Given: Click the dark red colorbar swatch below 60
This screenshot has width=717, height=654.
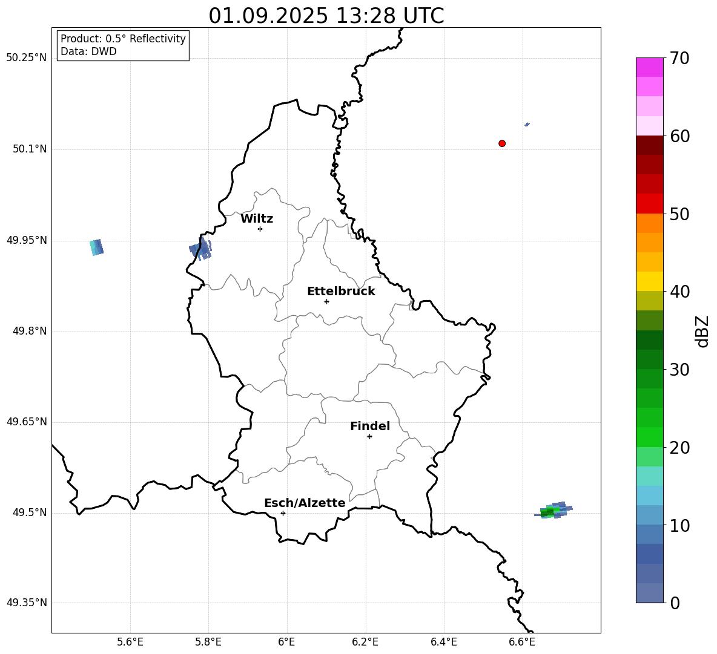Looking at the screenshot, I should 649,145.
